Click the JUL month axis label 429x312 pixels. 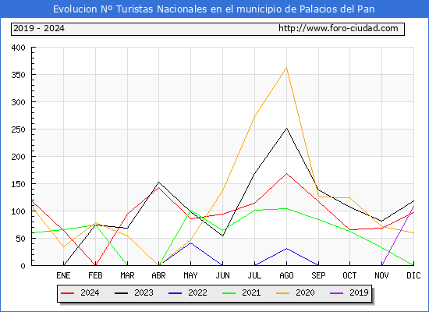click(x=255, y=275)
